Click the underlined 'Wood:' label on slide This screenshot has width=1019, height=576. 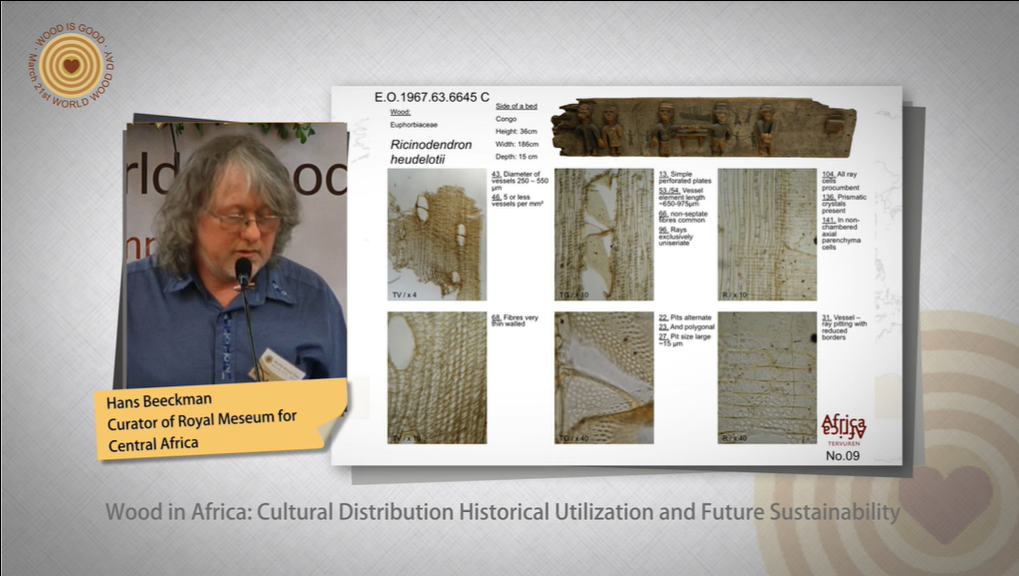[401, 113]
